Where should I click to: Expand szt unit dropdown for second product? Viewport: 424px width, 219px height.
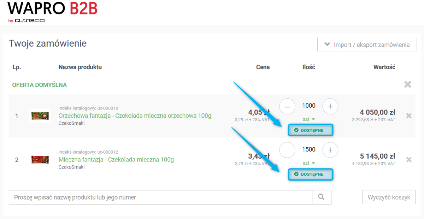point(308,163)
